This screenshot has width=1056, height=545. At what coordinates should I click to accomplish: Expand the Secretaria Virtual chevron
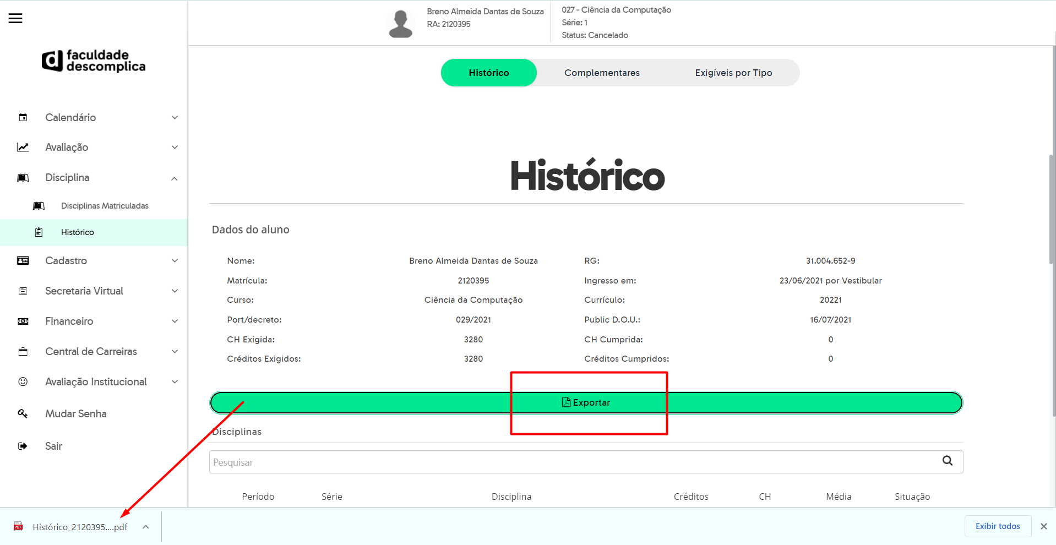tap(175, 291)
